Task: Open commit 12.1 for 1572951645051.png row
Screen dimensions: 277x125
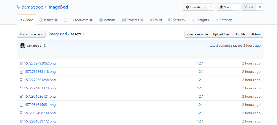Action: click(x=200, y=105)
